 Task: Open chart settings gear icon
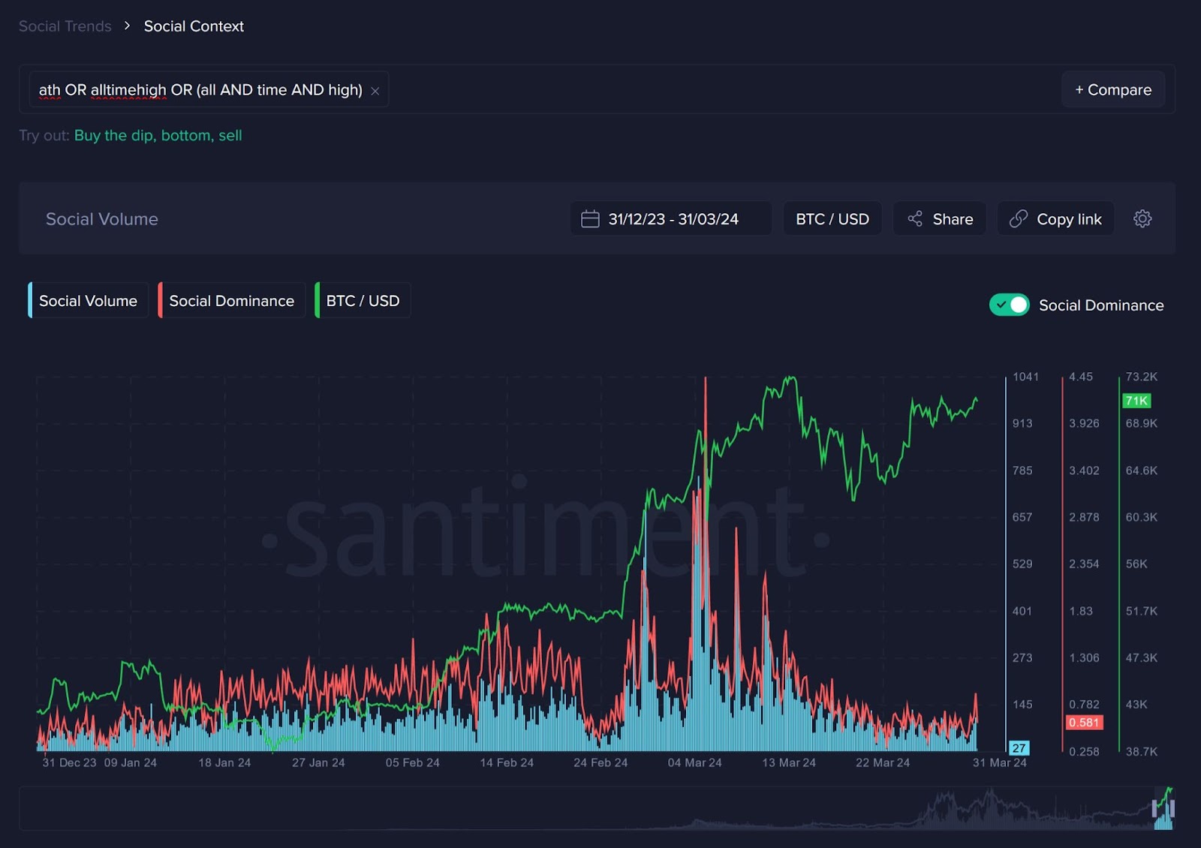[x=1142, y=218]
